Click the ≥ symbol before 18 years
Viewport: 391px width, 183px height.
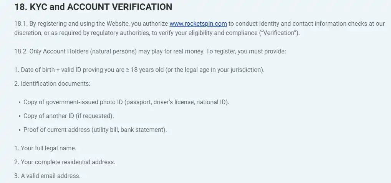[128, 70]
